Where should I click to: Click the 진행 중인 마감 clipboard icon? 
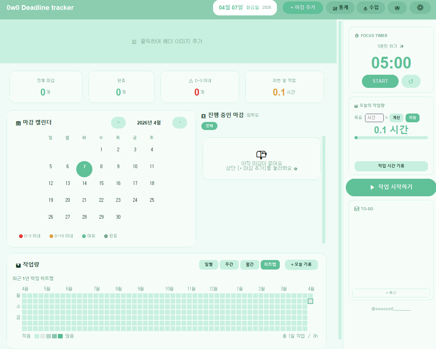click(204, 116)
